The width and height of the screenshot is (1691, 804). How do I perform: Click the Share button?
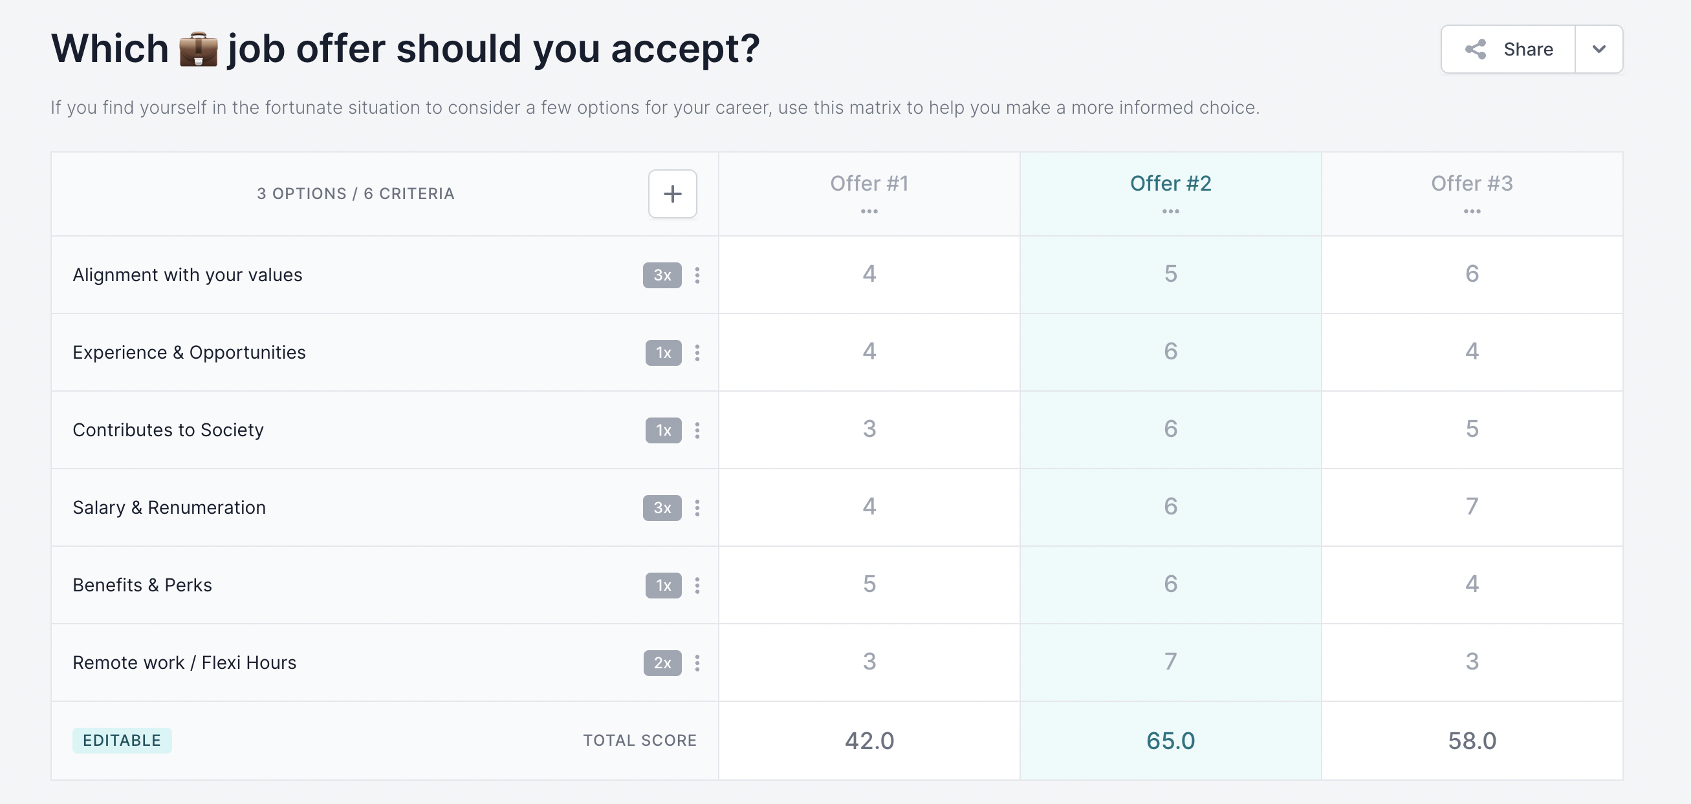(1508, 49)
